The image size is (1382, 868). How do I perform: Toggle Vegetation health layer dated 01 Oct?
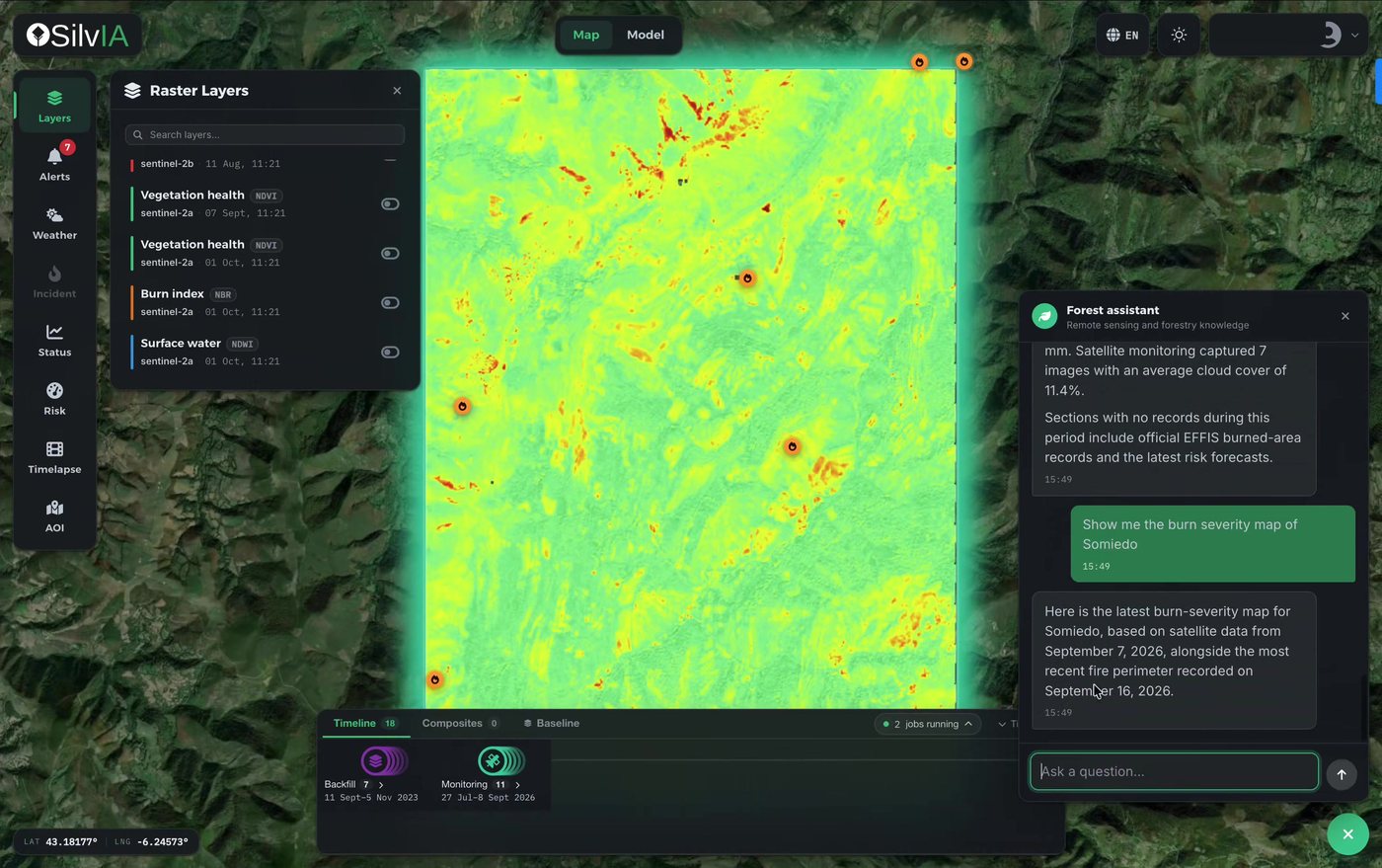coord(390,254)
